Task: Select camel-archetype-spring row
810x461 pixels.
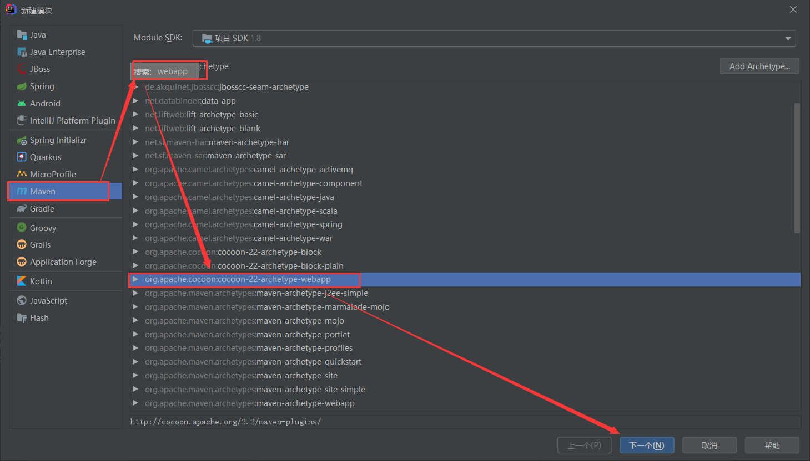Action: [x=465, y=224]
